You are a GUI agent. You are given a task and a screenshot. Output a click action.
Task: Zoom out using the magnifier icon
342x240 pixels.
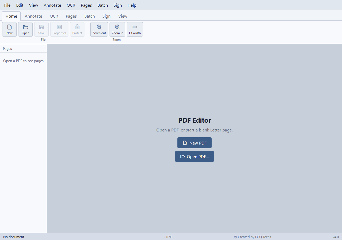pyautogui.click(x=99, y=29)
